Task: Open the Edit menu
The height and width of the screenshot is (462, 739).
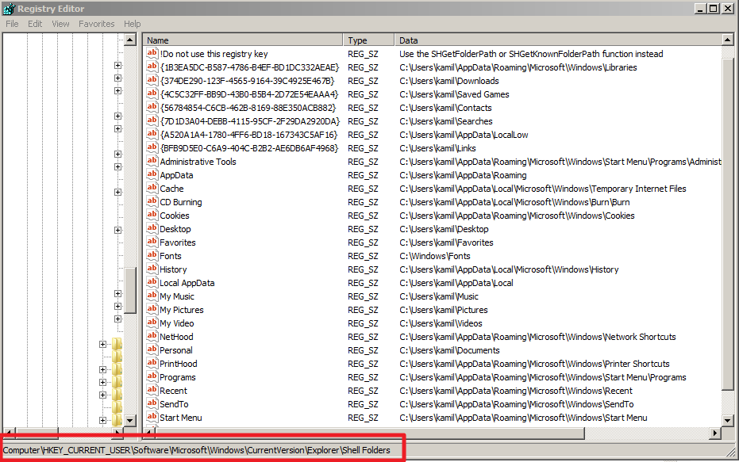Action: click(x=35, y=24)
